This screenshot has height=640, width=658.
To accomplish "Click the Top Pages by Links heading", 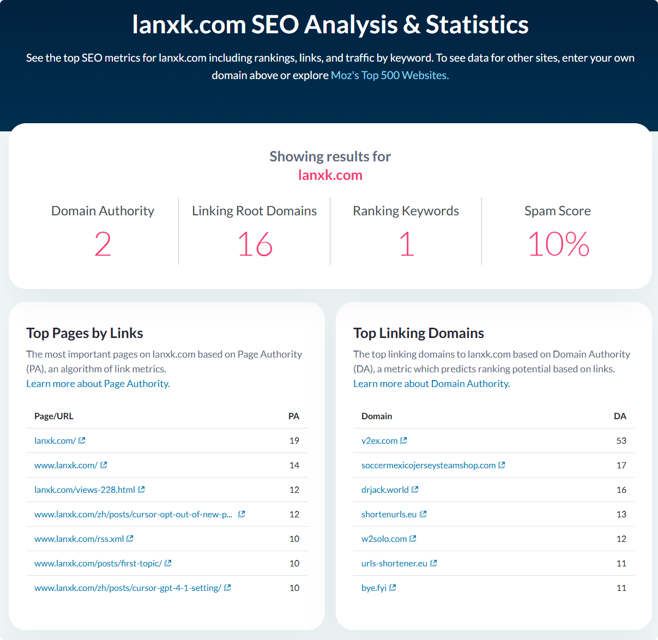I will [84, 333].
